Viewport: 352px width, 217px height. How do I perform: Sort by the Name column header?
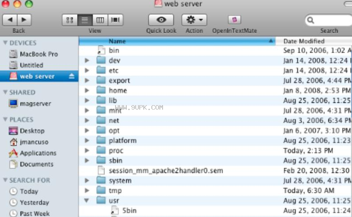tap(177, 41)
